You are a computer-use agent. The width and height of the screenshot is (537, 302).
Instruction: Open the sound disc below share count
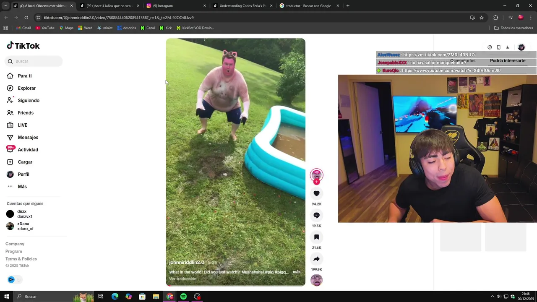[x=316, y=280]
